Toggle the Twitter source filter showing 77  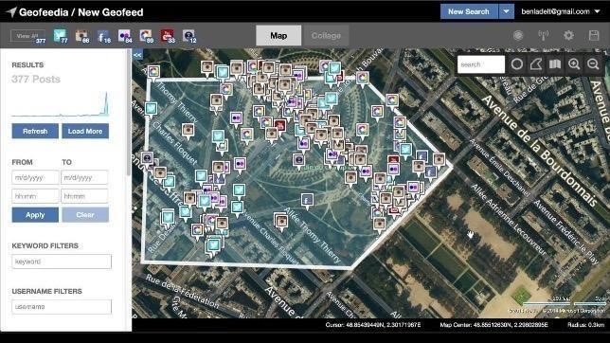coord(61,36)
